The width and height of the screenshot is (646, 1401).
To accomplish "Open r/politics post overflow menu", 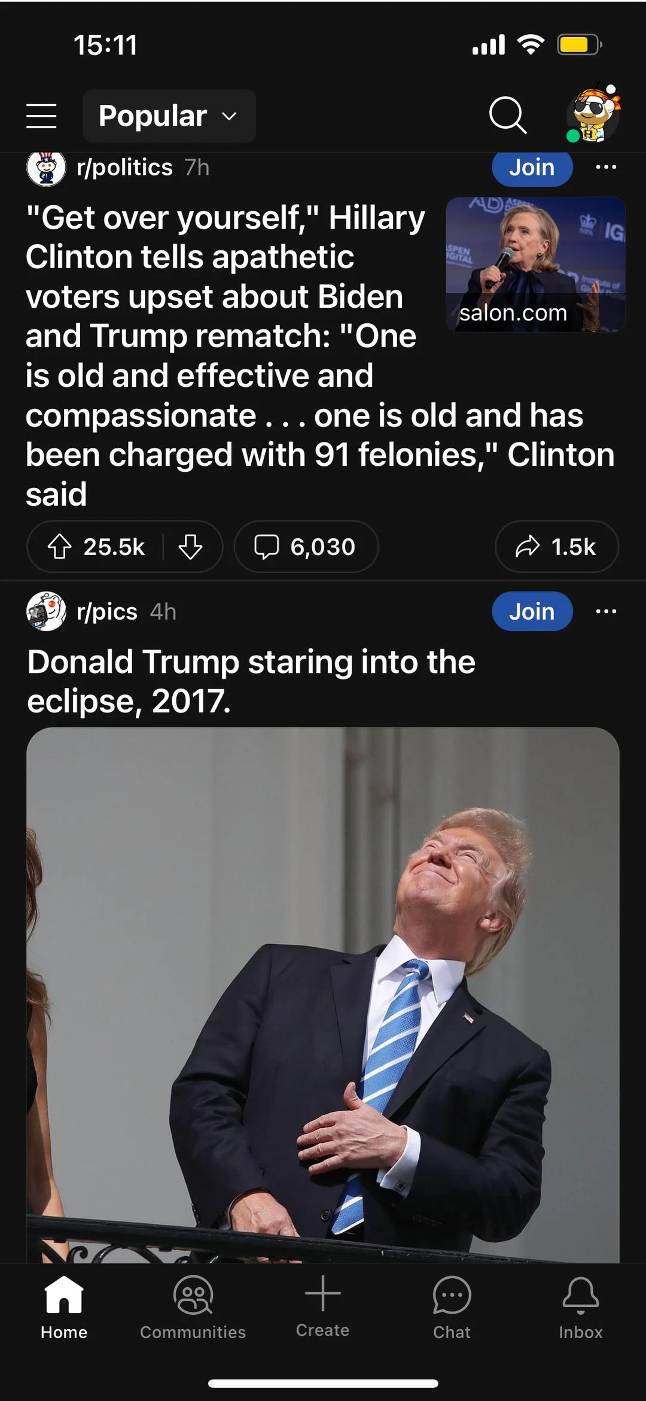I will coord(606,168).
